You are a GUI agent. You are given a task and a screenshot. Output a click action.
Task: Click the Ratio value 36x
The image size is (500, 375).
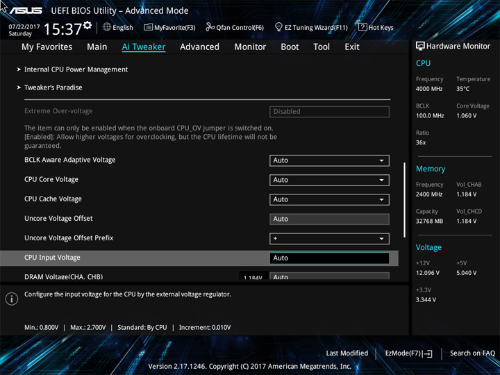(421, 142)
